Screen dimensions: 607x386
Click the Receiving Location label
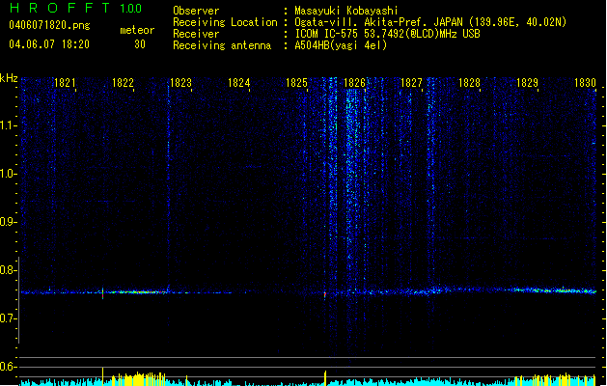tap(225, 22)
